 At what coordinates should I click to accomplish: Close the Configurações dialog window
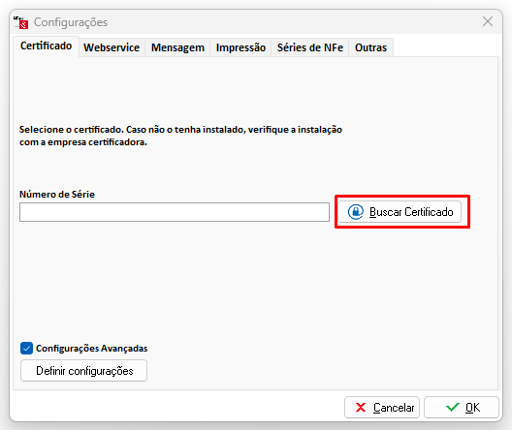(488, 22)
